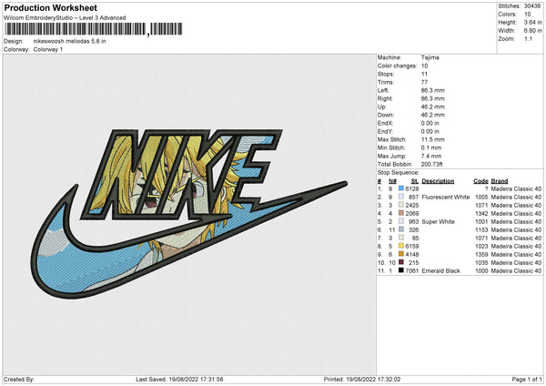Select the Max Jump value 7.4 mm

point(431,156)
